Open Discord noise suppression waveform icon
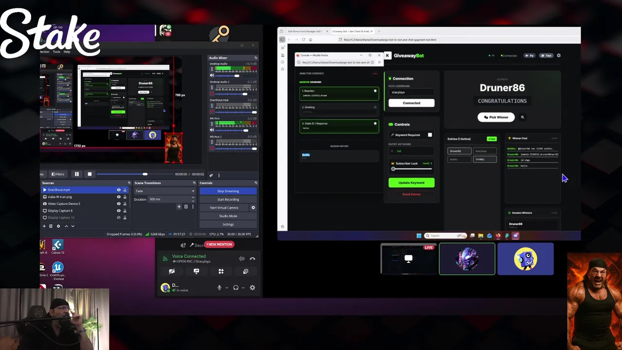 [242, 259]
